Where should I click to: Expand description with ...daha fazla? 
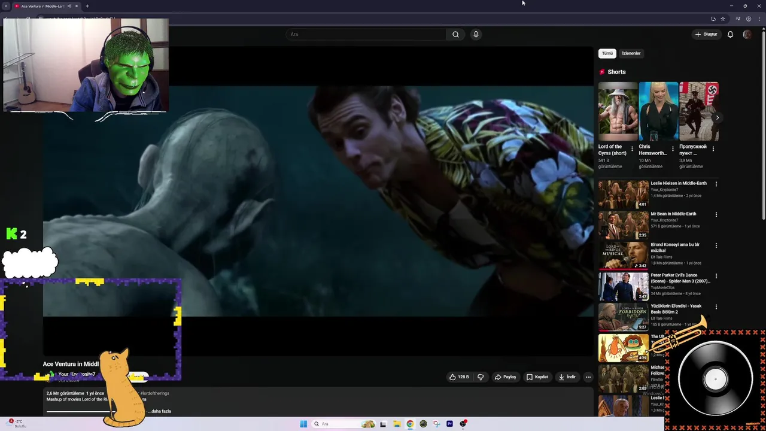(x=160, y=411)
